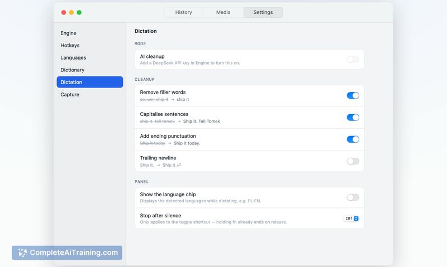Click the 'Add a DeepSeek API key' hint text
This screenshot has height=267, width=447.
click(190, 63)
